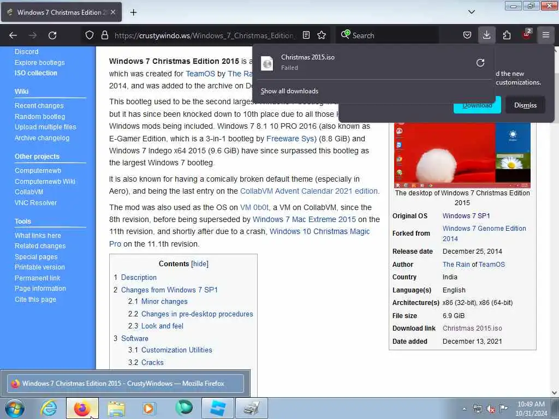Viewport: 559px width, 419px height.
Task: Open Cite this page link
Action: tap(35, 300)
